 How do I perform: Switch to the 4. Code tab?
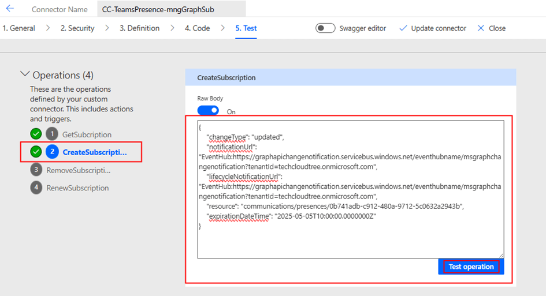tap(197, 28)
